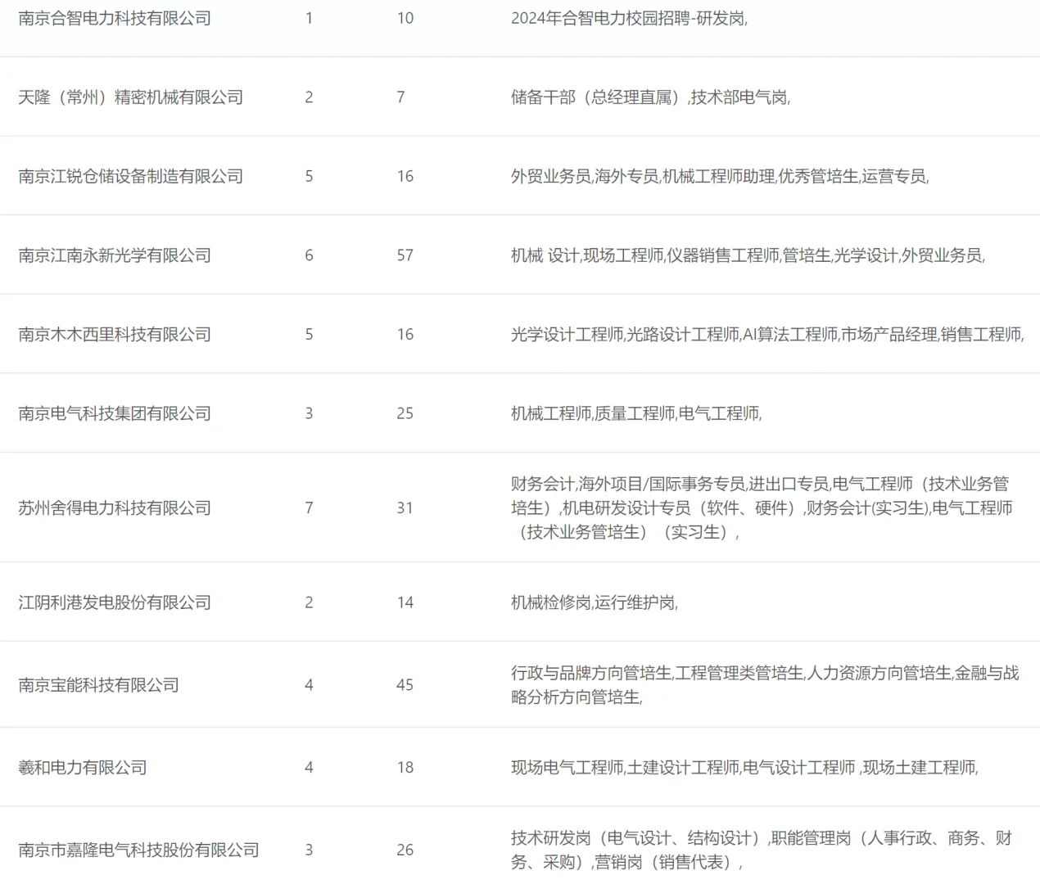Screen dimensions: 1040x884
Task: Open position 2024年合智电力校园招聘-研发岗
Action: (629, 18)
